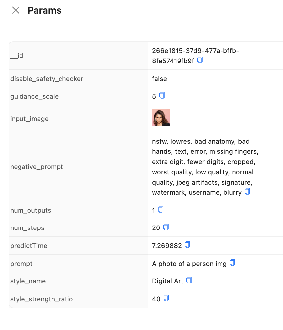Screen dimensions: 283x330
Task: Open the input_image thumbnail
Action: point(161,117)
